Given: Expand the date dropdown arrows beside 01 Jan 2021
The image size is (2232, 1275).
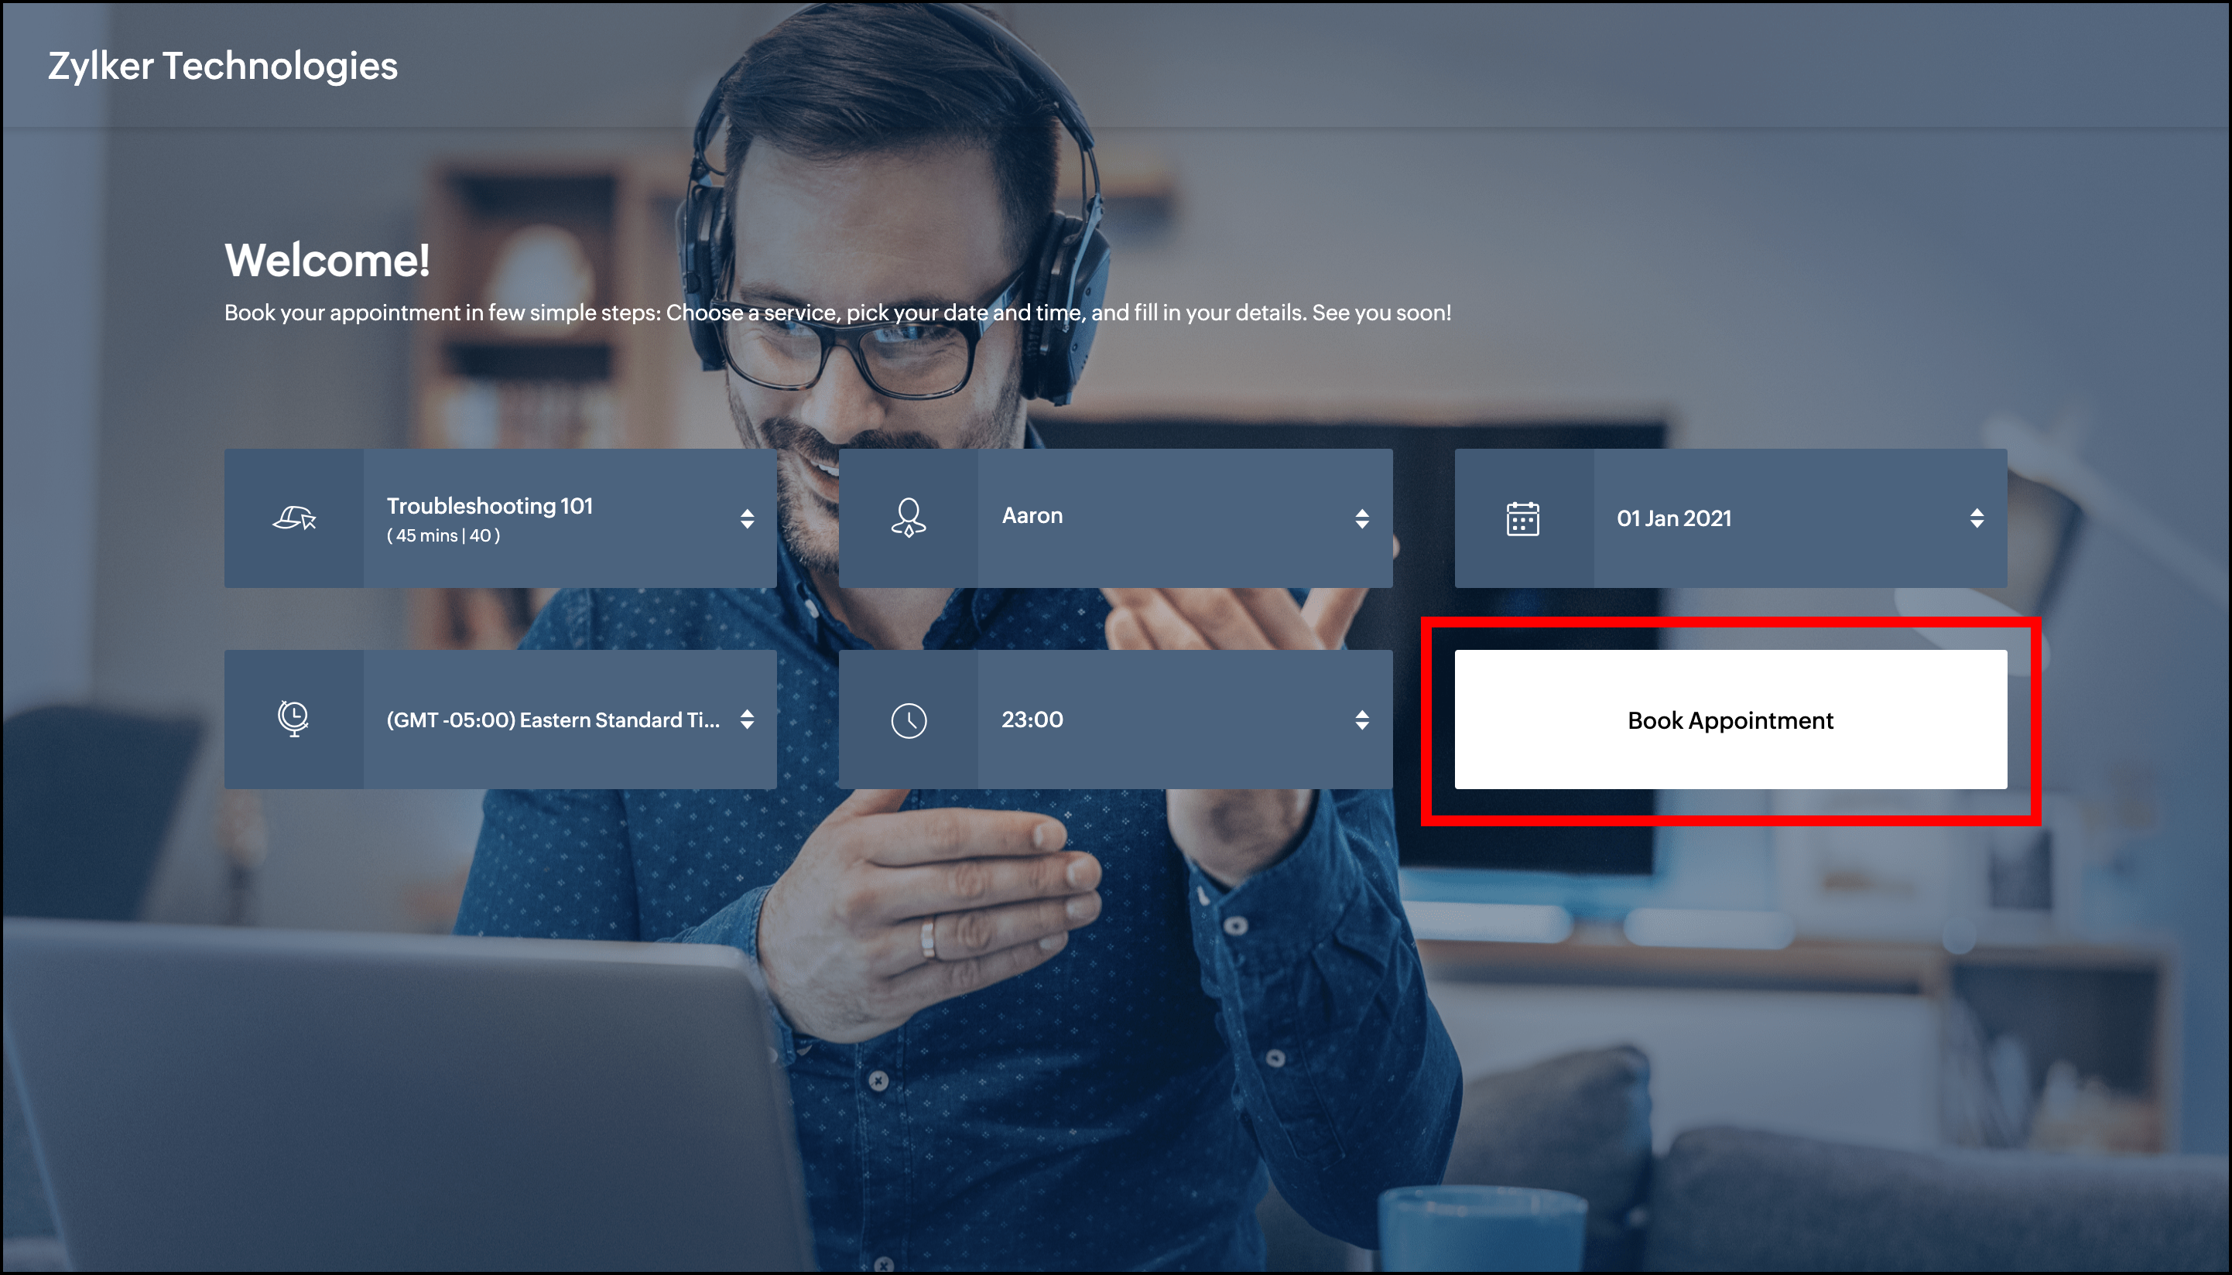Looking at the screenshot, I should [1976, 518].
